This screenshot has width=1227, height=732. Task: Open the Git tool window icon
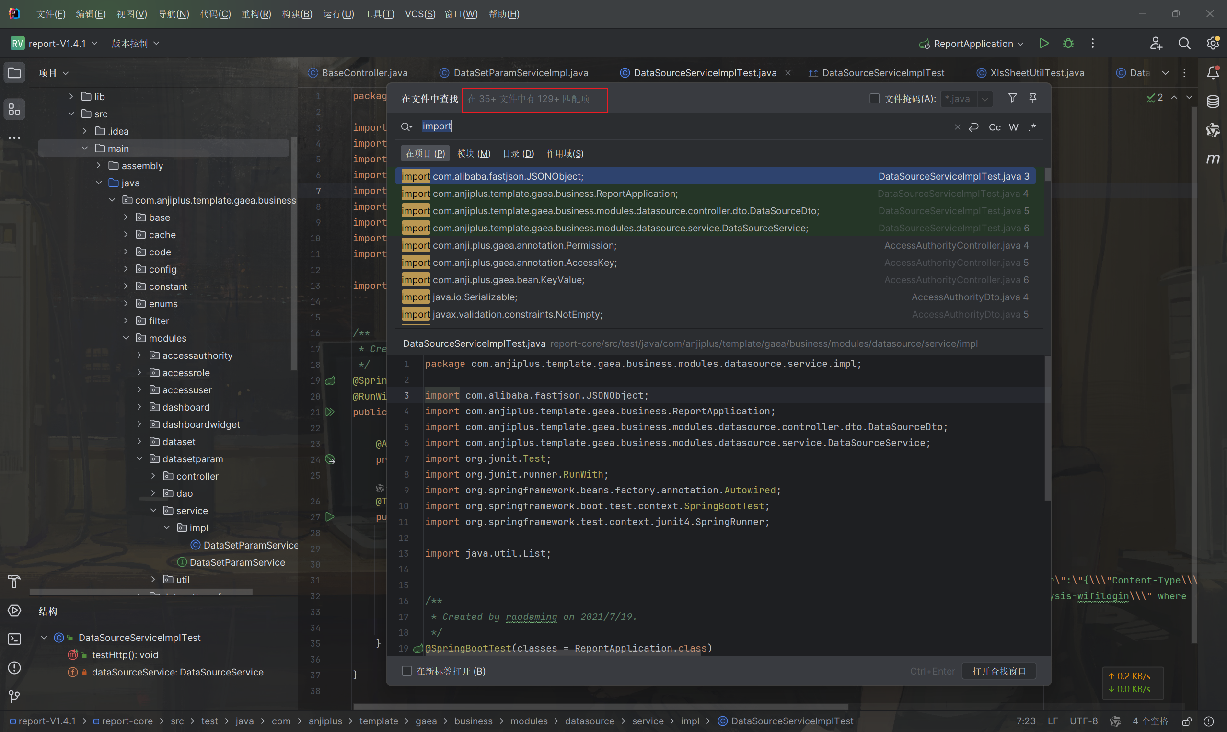(x=14, y=696)
